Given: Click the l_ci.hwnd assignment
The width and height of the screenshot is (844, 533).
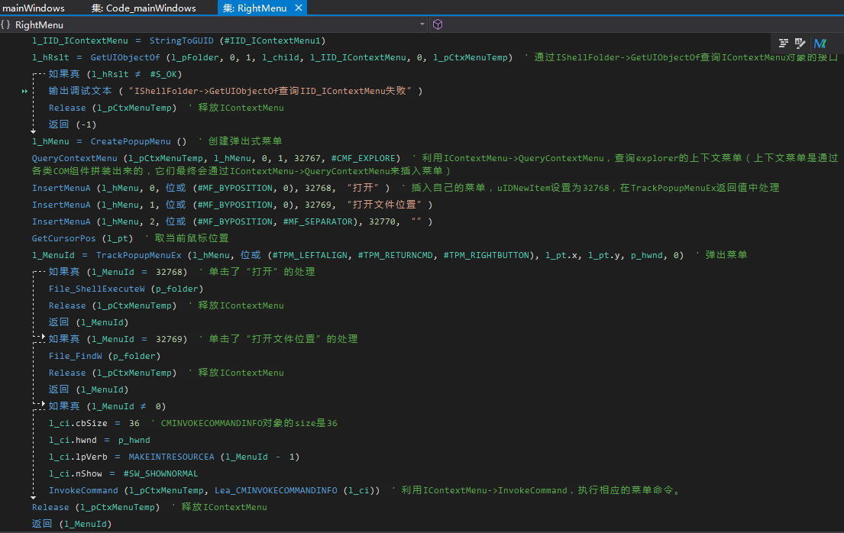Looking at the screenshot, I should (x=99, y=441).
